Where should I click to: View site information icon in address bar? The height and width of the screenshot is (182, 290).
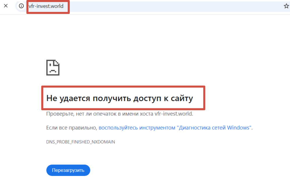21,6
